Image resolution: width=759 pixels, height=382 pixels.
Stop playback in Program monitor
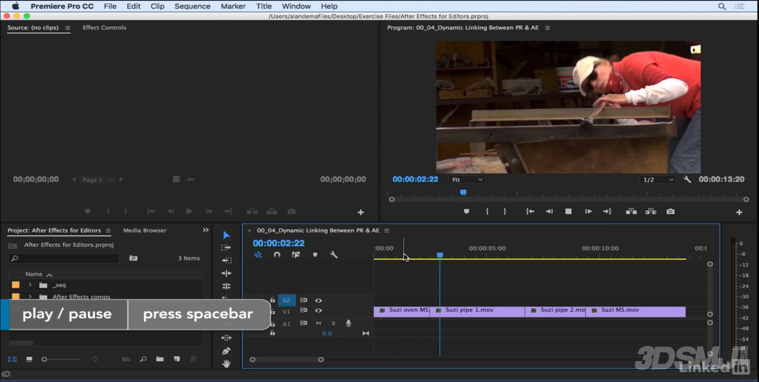point(568,212)
